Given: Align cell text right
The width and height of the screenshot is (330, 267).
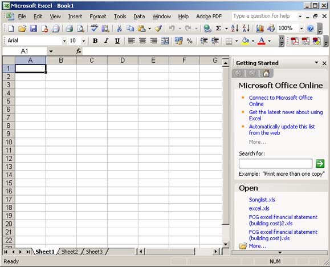Looking at the screenshot, I should click(154, 41).
